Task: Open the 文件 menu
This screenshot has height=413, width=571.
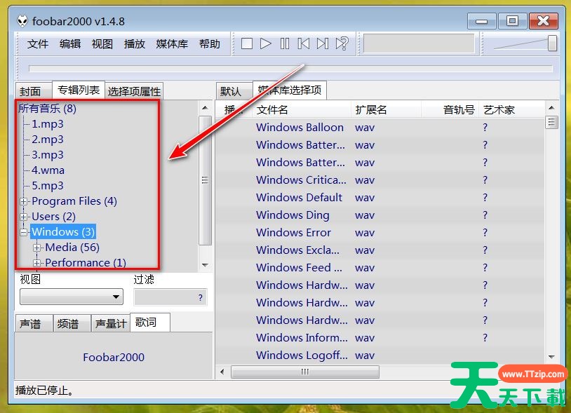Action: point(37,44)
